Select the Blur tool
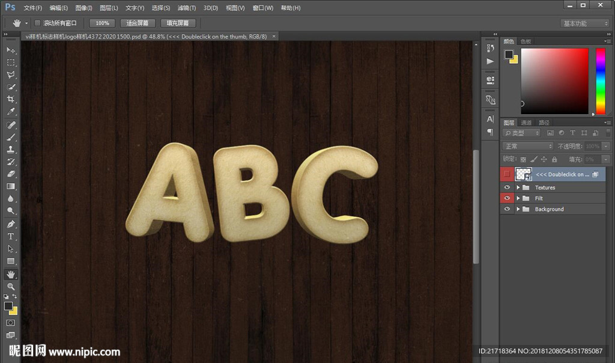The image size is (615, 363). pyautogui.click(x=11, y=198)
